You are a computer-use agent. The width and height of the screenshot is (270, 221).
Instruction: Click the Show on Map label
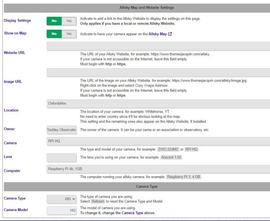pyautogui.click(x=15, y=33)
